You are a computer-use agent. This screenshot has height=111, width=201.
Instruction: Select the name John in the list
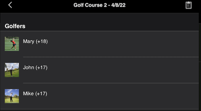pyautogui.click(x=28, y=68)
